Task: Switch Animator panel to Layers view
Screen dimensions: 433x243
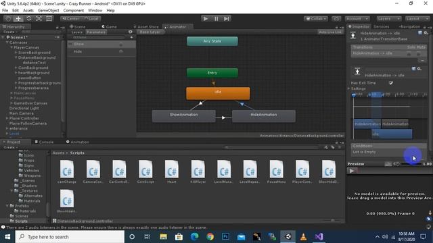Action: 77,32
